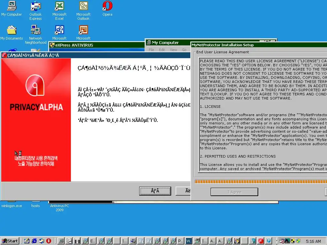Switch to the 'P..' taskbar button
Image resolution: width=327 pixels, height=245 pixels.
[x=181, y=241]
